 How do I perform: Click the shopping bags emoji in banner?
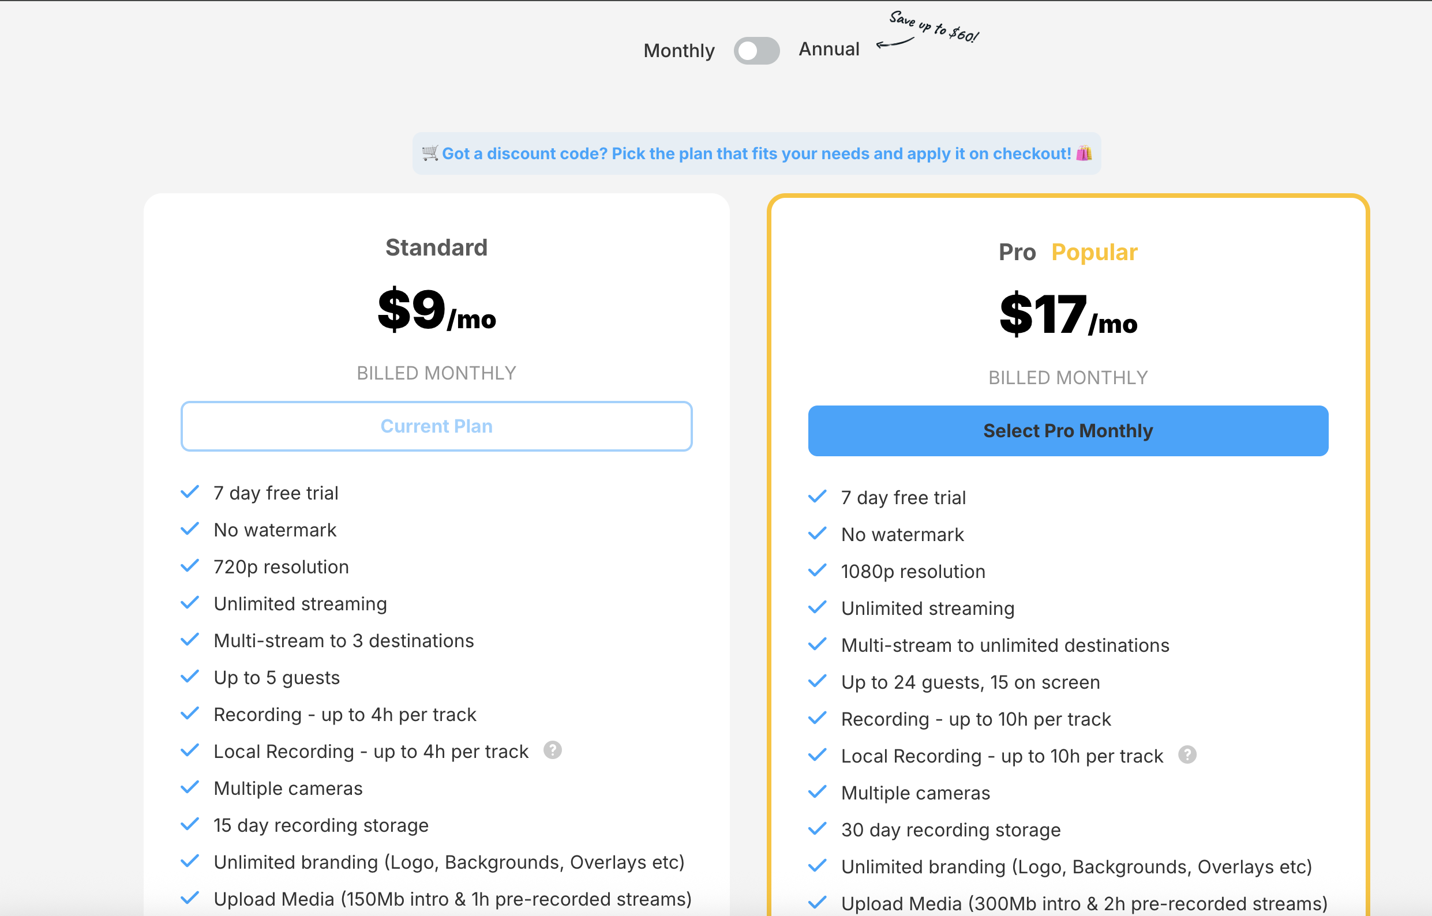pyautogui.click(x=1084, y=153)
